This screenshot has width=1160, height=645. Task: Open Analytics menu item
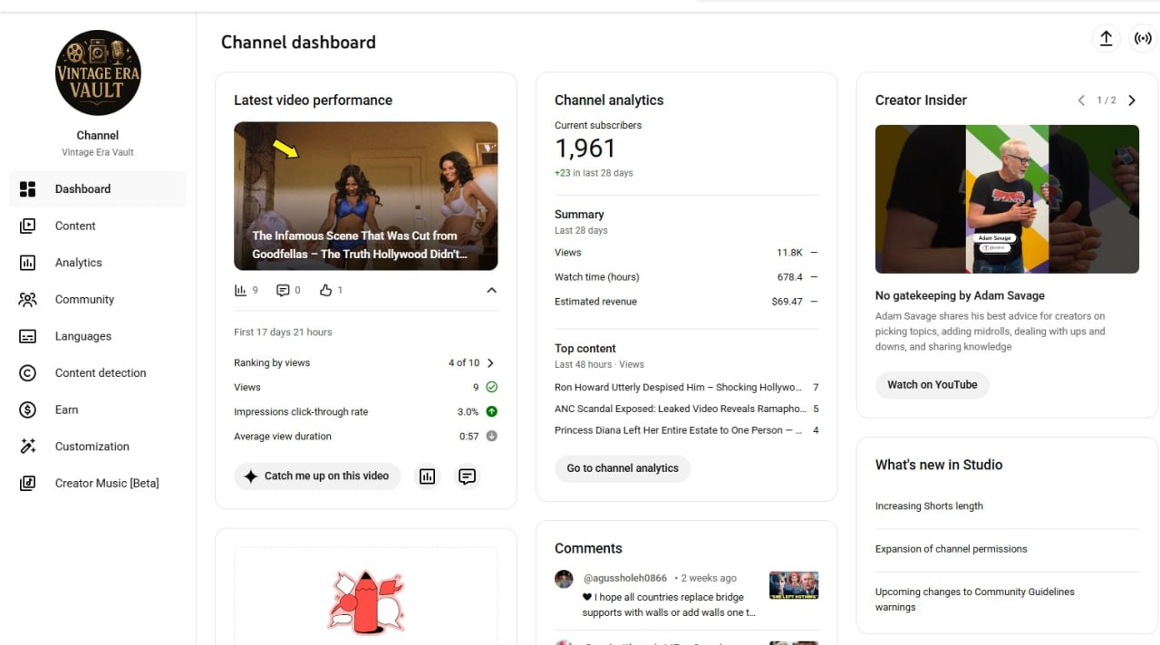(98, 263)
